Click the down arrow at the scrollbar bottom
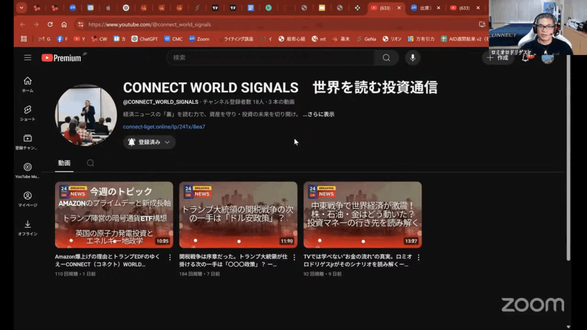This screenshot has width=587, height=330. click(568, 327)
